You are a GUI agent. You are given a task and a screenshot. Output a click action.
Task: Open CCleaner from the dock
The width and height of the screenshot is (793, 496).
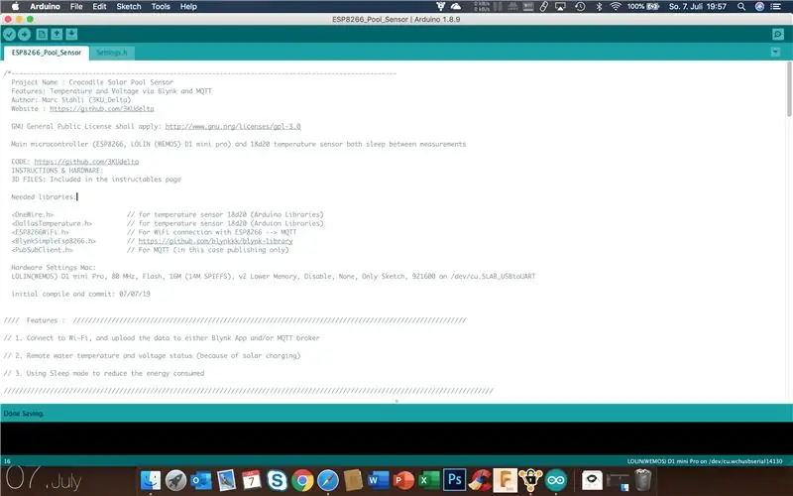480,480
